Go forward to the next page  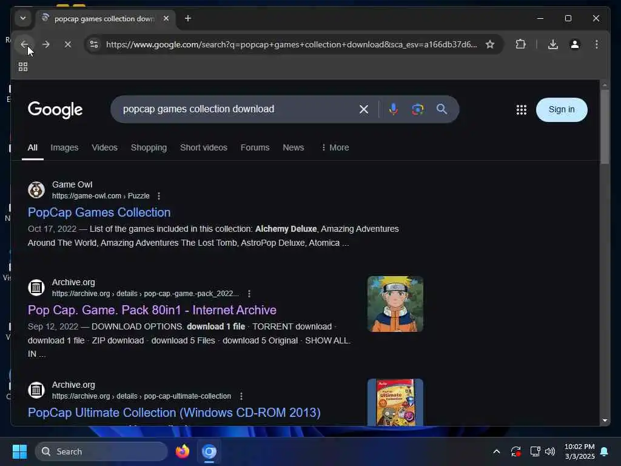tap(46, 44)
